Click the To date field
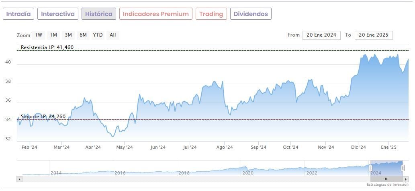Viewport: 415px width, 191px height. 374,35
